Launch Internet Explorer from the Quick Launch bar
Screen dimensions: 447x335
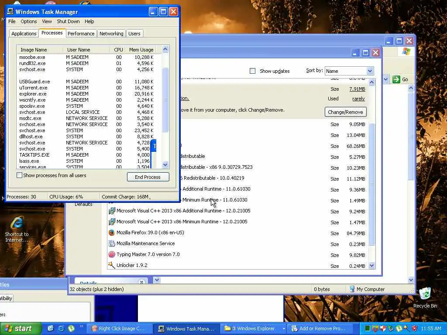tap(61, 328)
